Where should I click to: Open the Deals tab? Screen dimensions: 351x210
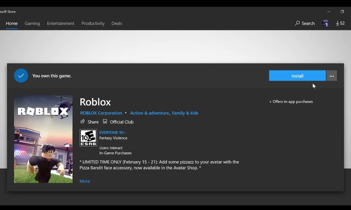click(x=117, y=23)
